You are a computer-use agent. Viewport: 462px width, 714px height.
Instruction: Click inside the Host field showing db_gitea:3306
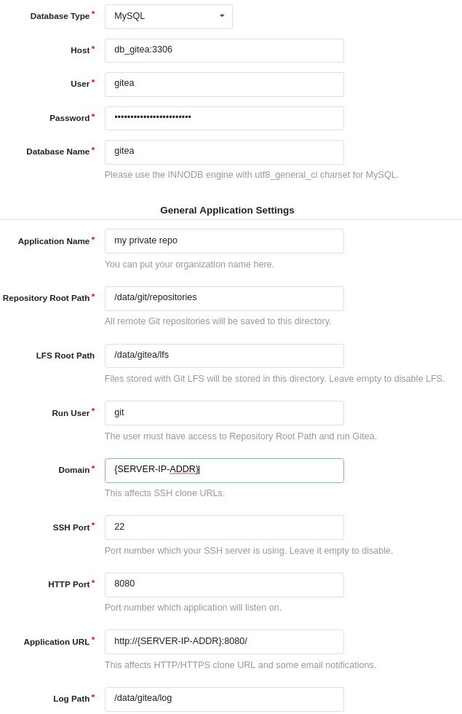(224, 50)
